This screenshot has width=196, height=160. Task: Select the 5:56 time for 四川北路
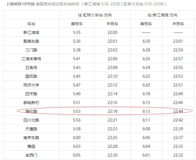[77, 120]
